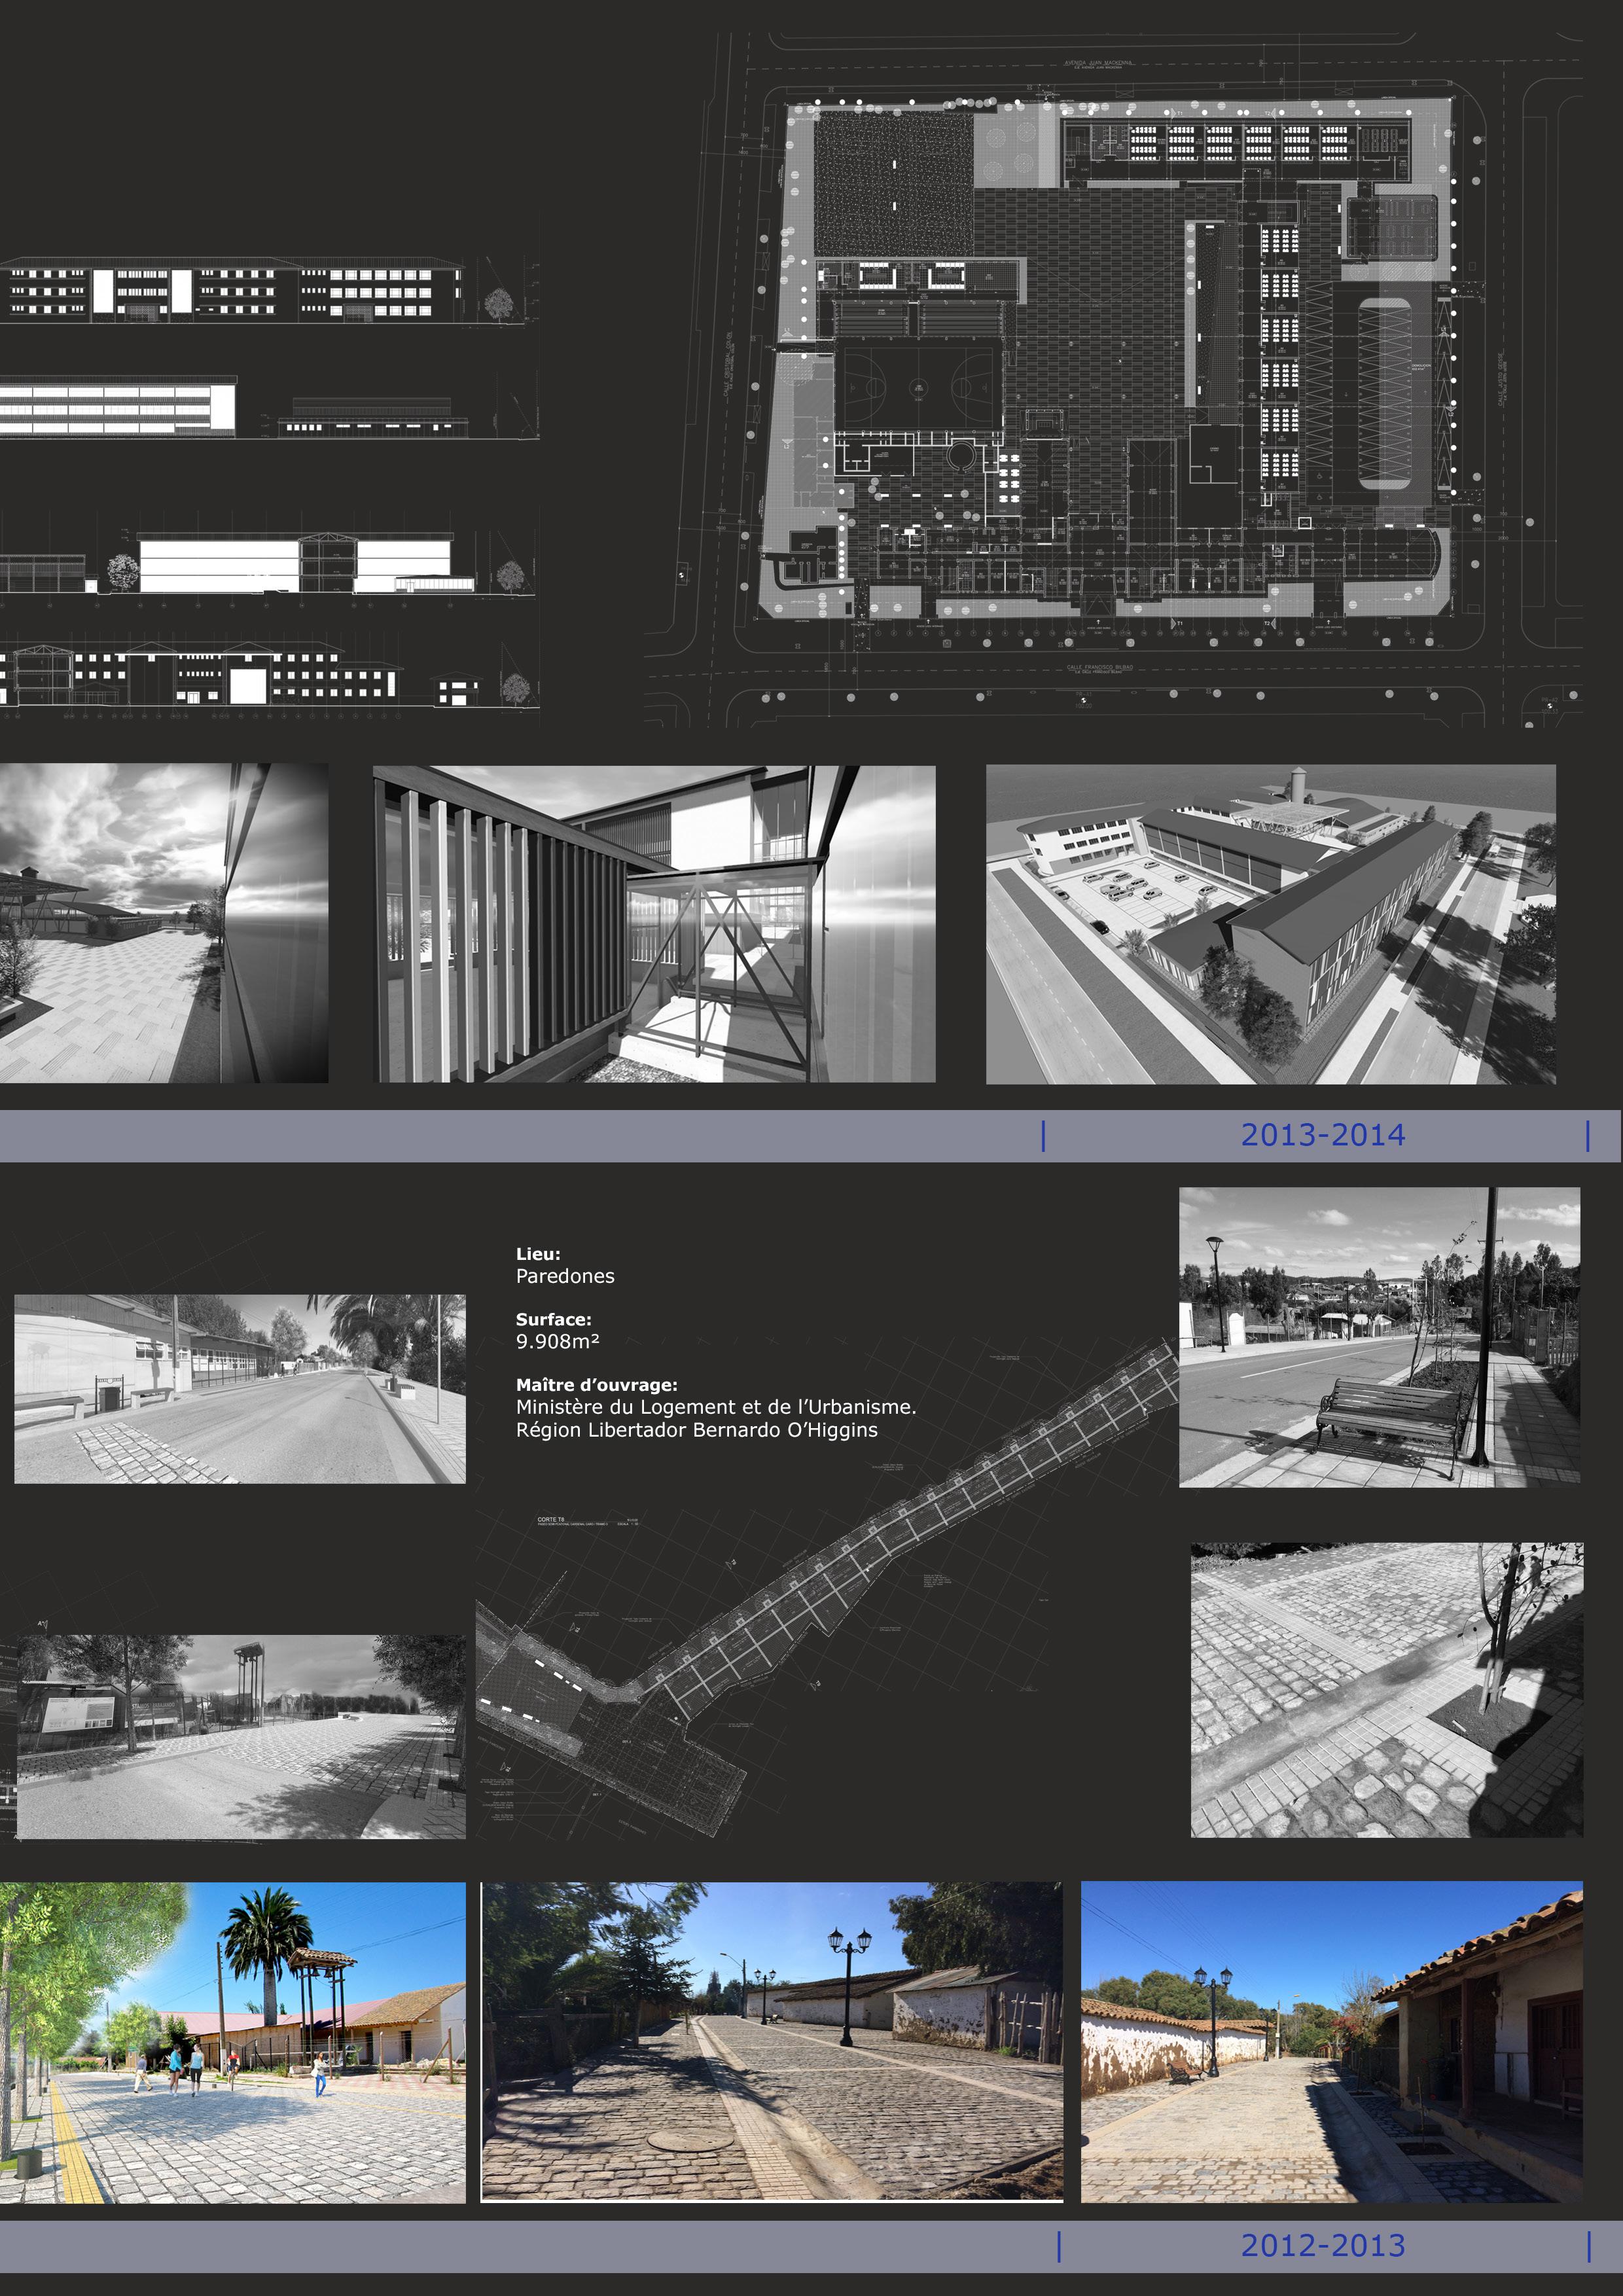Click the color render with palm tree
Viewport: 1623px width, 2296px height.
tap(232, 2042)
